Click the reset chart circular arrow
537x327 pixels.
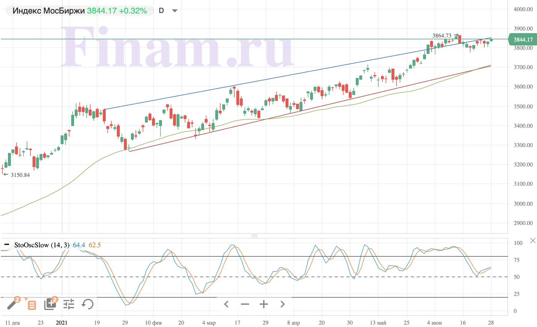[87, 304]
